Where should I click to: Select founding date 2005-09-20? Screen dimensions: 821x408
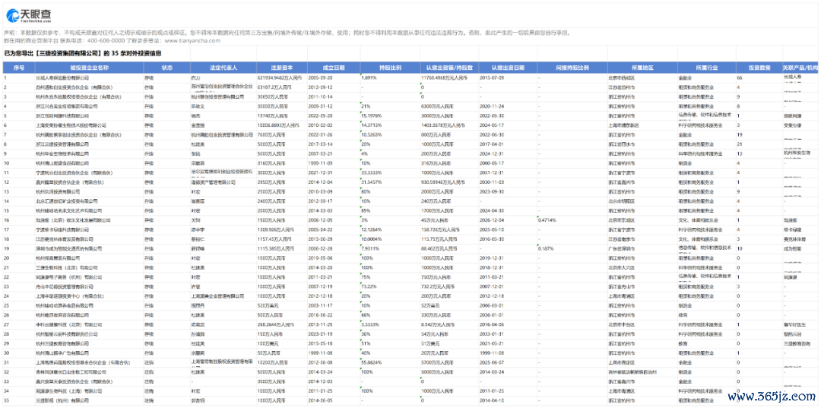pos(321,77)
